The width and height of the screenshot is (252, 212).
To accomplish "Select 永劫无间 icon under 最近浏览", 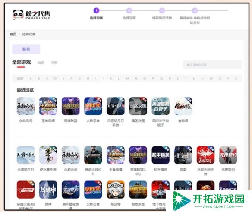I will (x=26, y=106).
